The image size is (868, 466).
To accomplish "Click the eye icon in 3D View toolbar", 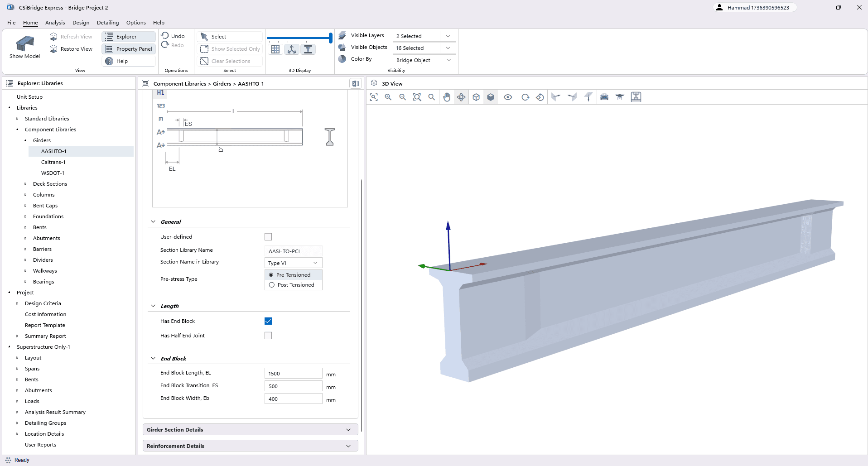I will [508, 97].
